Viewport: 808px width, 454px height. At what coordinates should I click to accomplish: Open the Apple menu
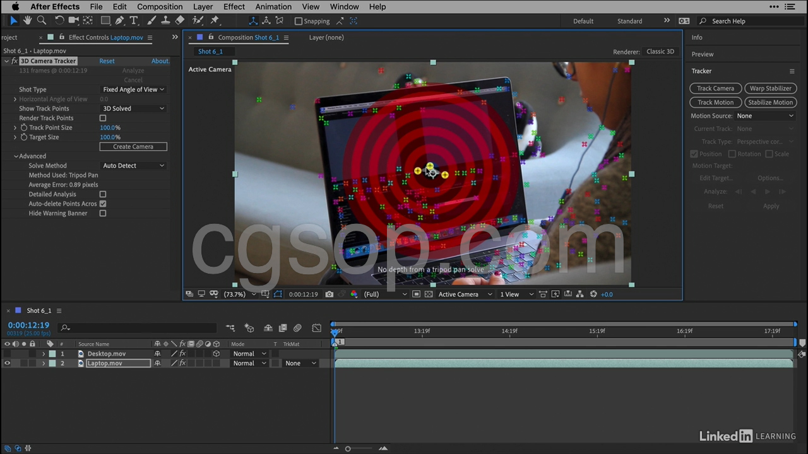[x=16, y=7]
